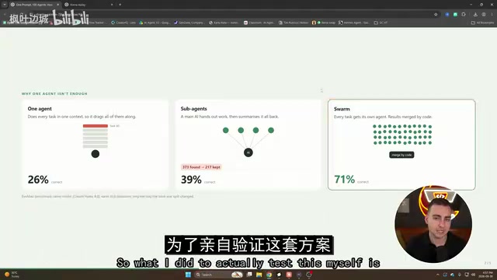
Task: Open the Chrome profile avatar icon
Action: tap(484, 14)
